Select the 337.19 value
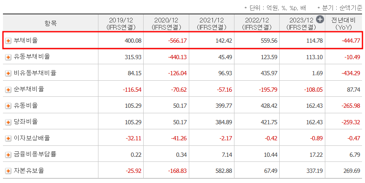This screenshot has width=365, height=183. [x=314, y=171]
